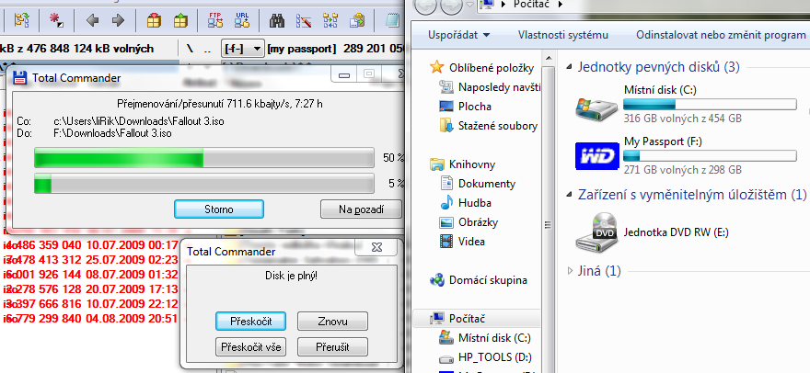The height and width of the screenshot is (373, 810).
Task: Select file row dated 20.07.2009 17:13
Action: pyautogui.click(x=90, y=288)
